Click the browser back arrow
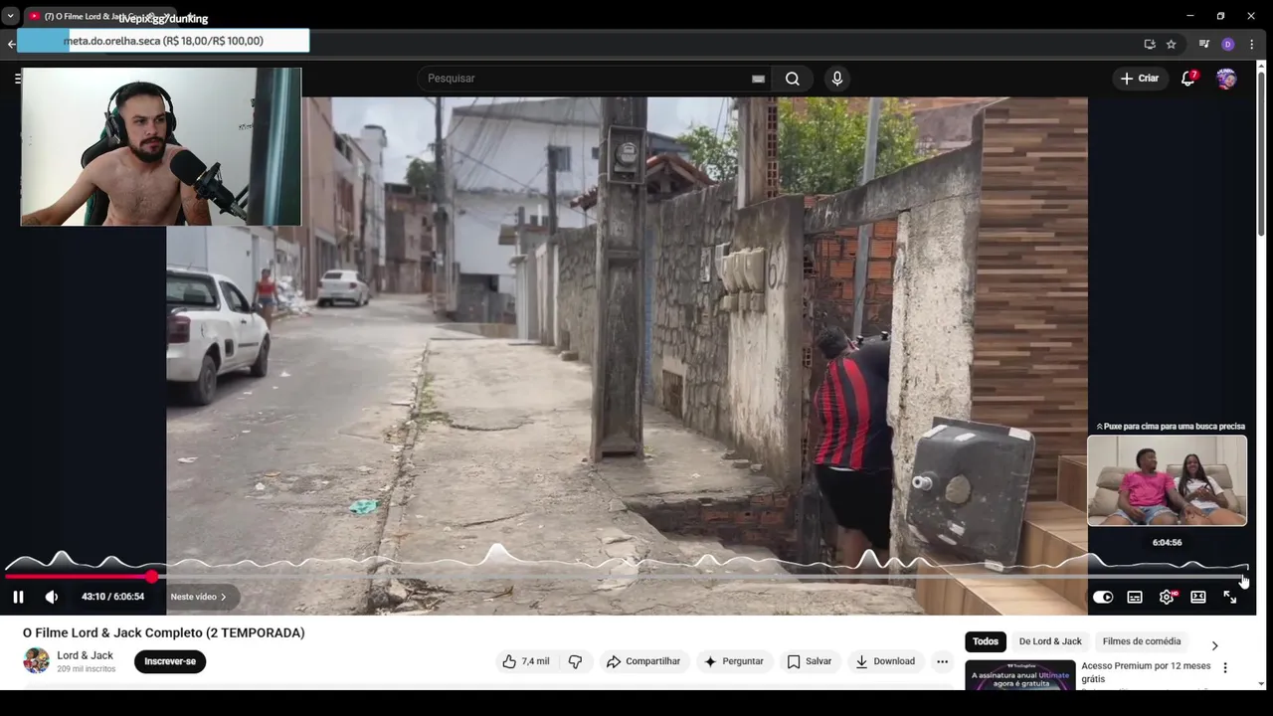 [x=11, y=44]
